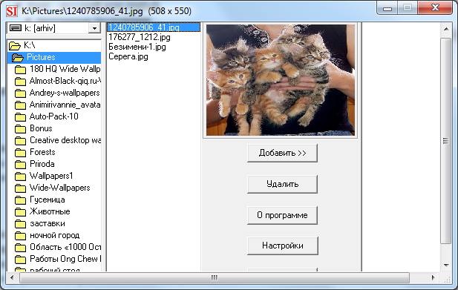Image resolution: width=458 pixels, height=290 pixels.
Task: Click the Удалить button
Action: pyautogui.click(x=283, y=184)
